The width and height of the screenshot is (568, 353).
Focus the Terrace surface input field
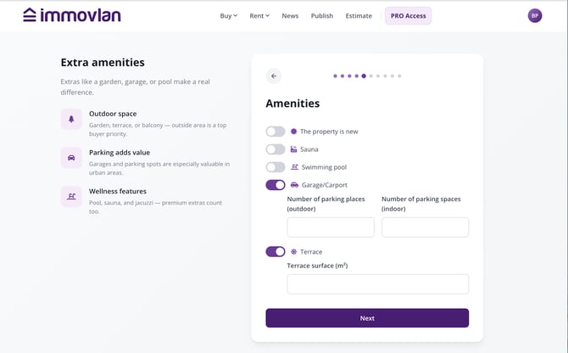(378, 284)
